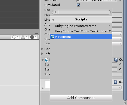
Task: Click the component search field
Action: coord(81,12)
